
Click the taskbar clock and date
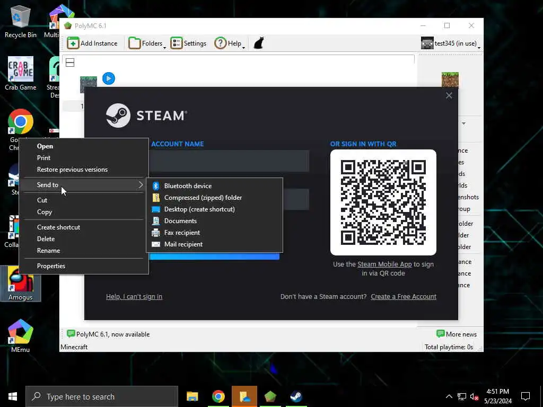tap(497, 396)
